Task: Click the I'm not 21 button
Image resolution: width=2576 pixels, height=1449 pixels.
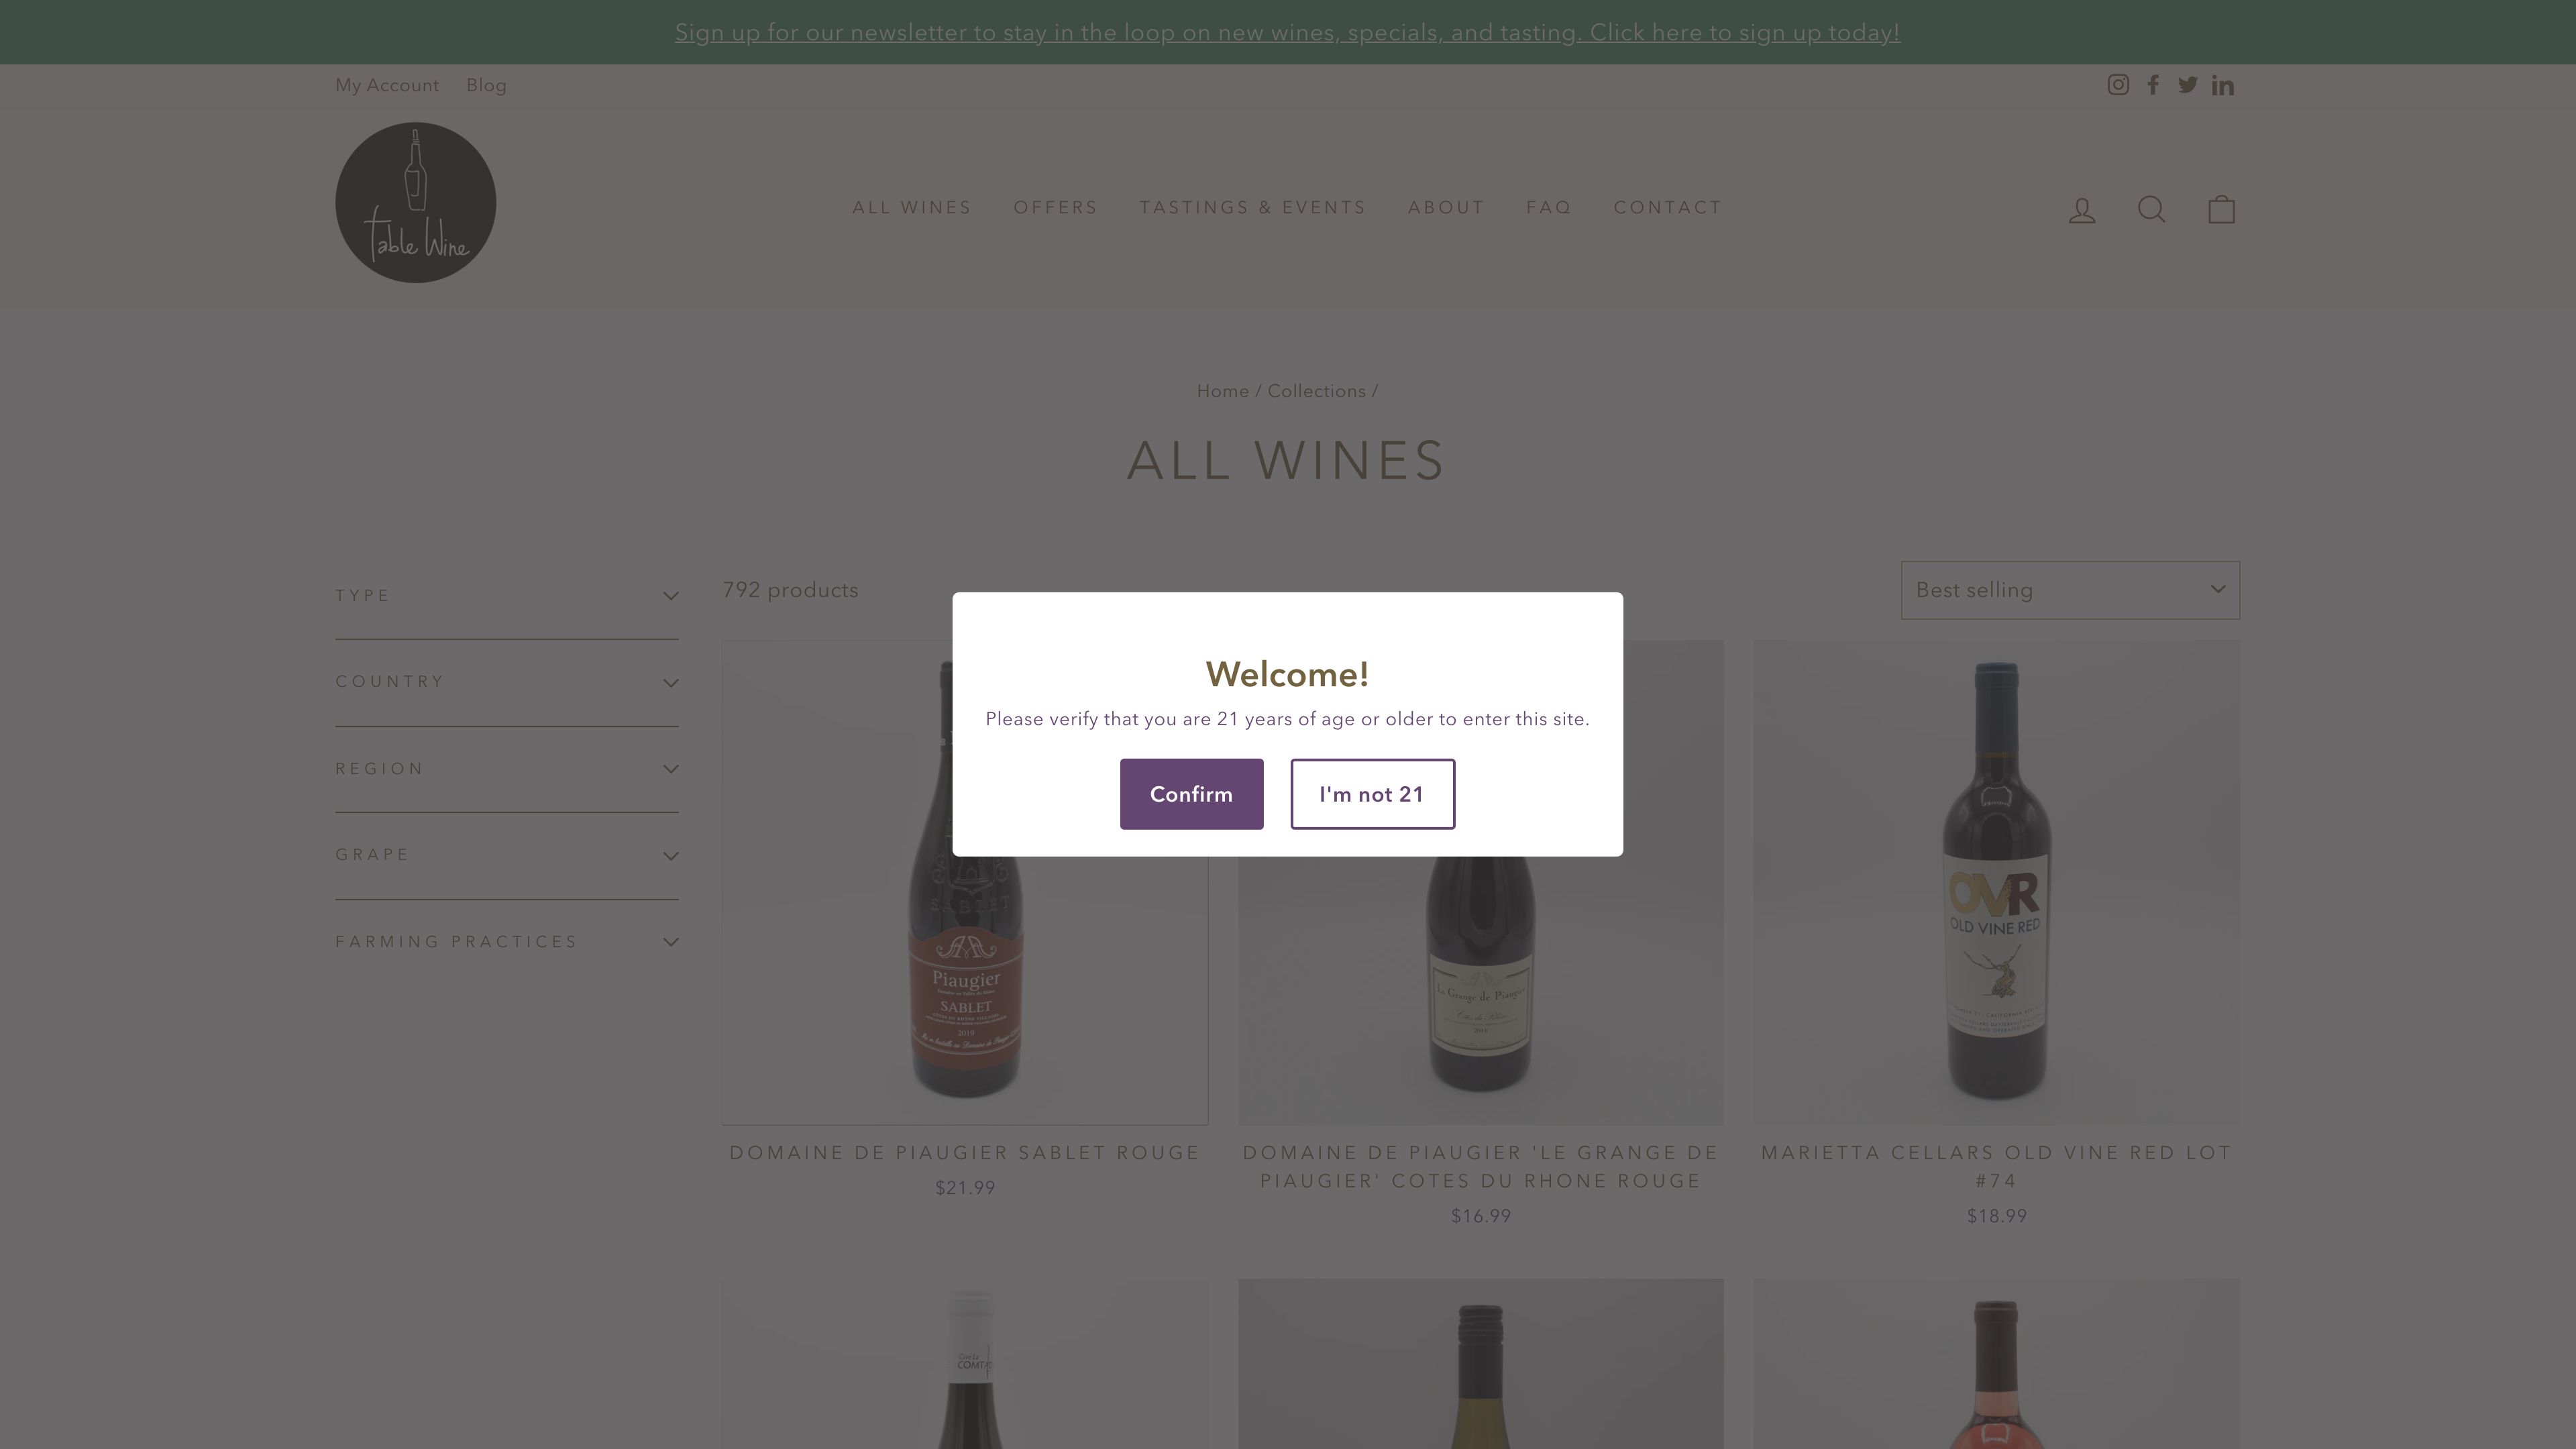Action: coord(1372,793)
